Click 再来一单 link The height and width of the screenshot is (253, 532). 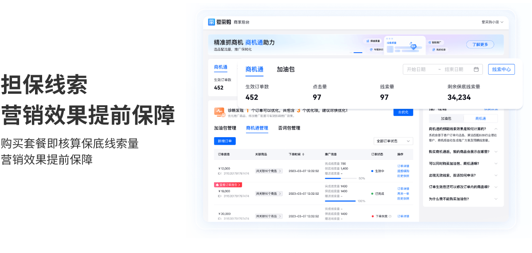403,194
